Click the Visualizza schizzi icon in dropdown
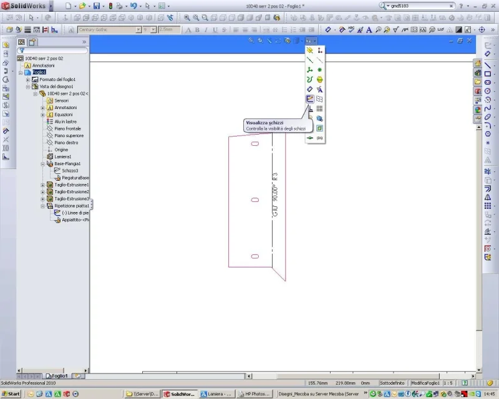This screenshot has width=499, height=399. (x=309, y=99)
